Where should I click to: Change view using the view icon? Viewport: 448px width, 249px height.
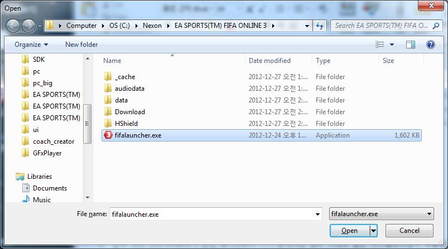coord(380,45)
